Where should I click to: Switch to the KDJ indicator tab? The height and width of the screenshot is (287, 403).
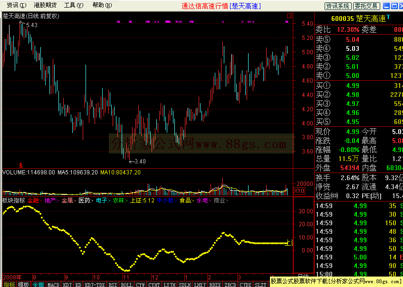coord(67,285)
